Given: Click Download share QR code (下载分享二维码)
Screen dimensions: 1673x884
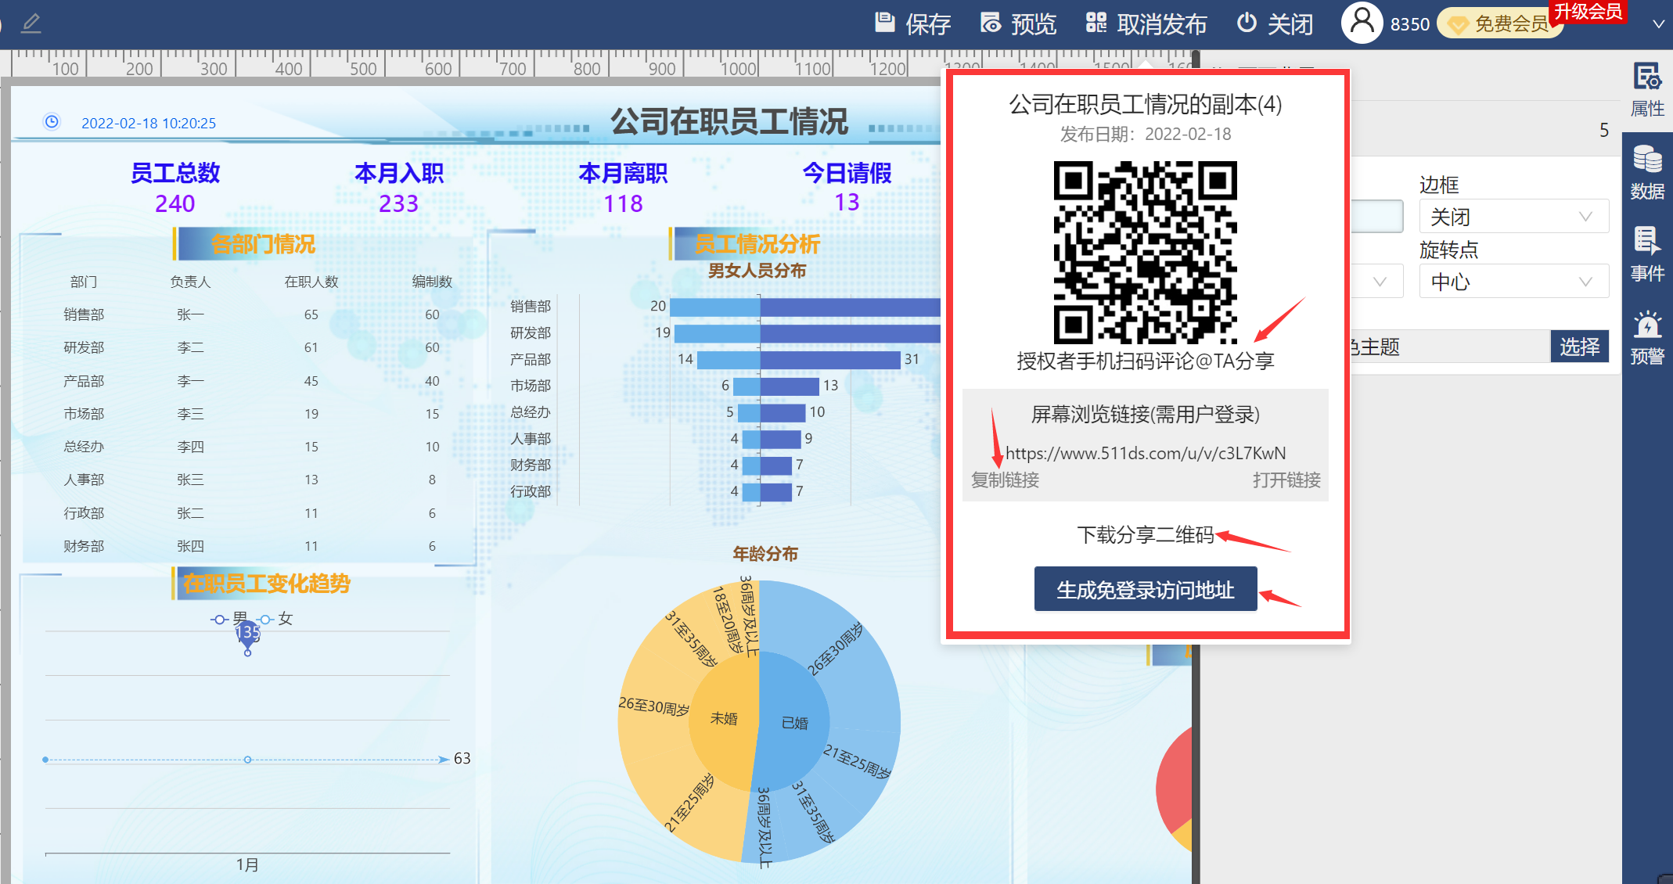Looking at the screenshot, I should point(1145,535).
